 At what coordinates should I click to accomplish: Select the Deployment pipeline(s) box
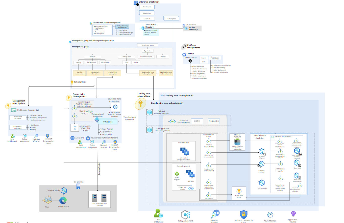215,58
